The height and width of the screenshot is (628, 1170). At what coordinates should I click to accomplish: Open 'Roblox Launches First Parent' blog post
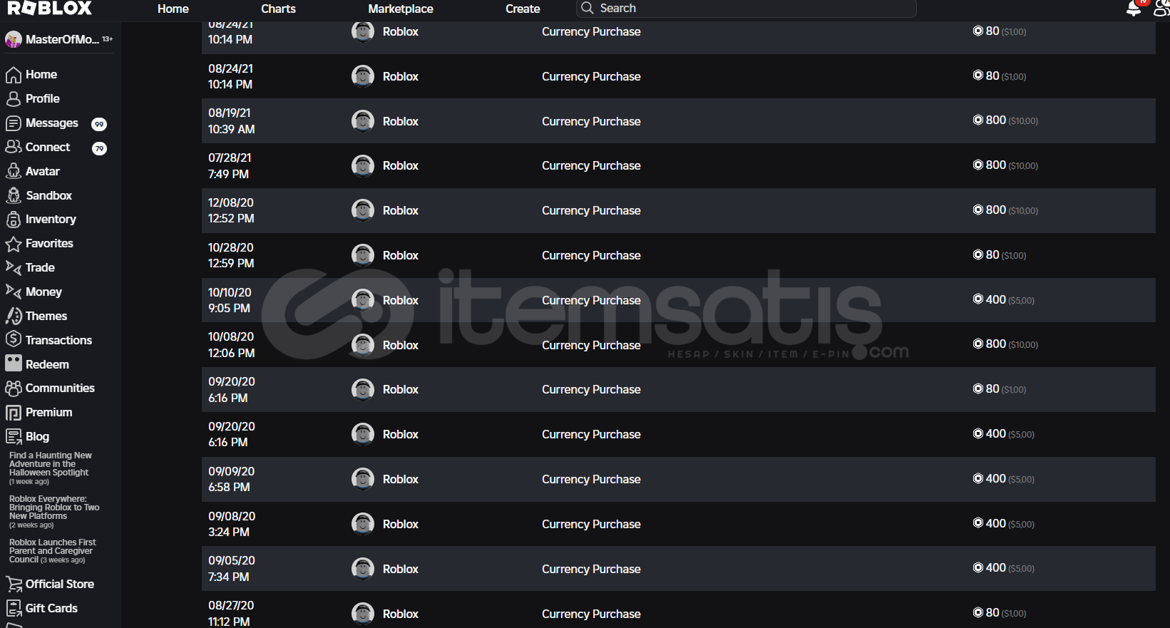click(x=52, y=551)
